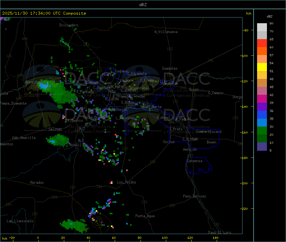286x242 pixels.
Task: Click the SAN_RAFAEL city label
Action: pyautogui.click(x=117, y=86)
